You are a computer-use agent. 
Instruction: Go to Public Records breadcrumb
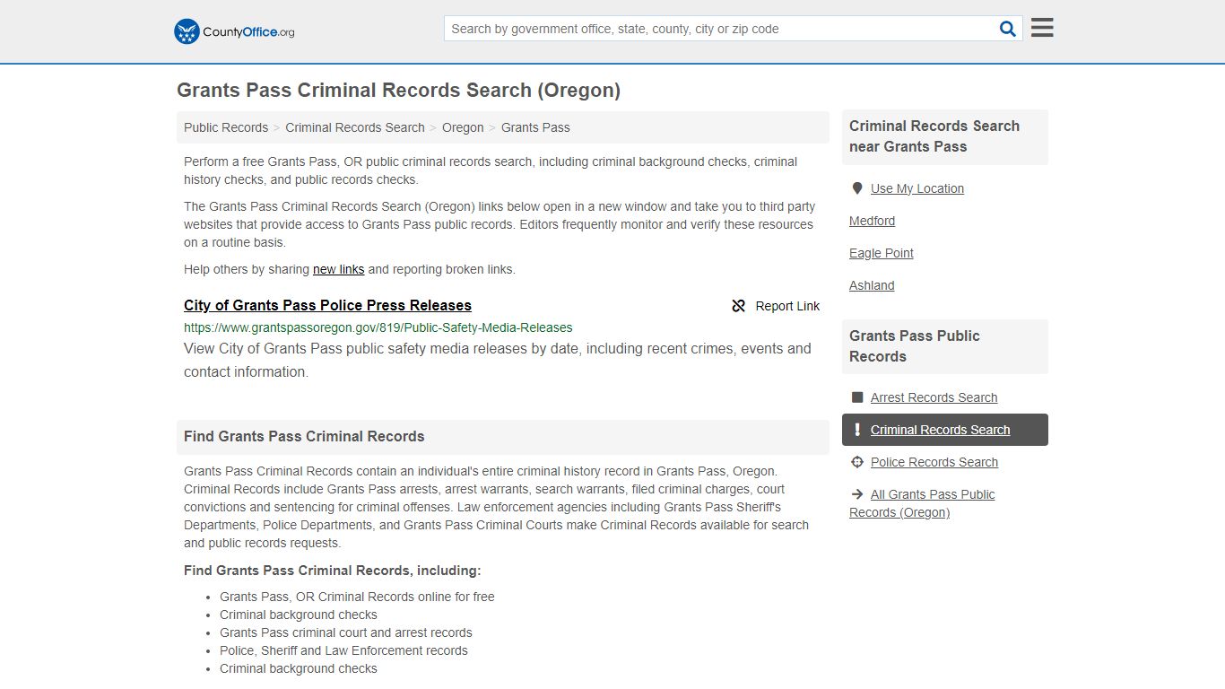(226, 127)
